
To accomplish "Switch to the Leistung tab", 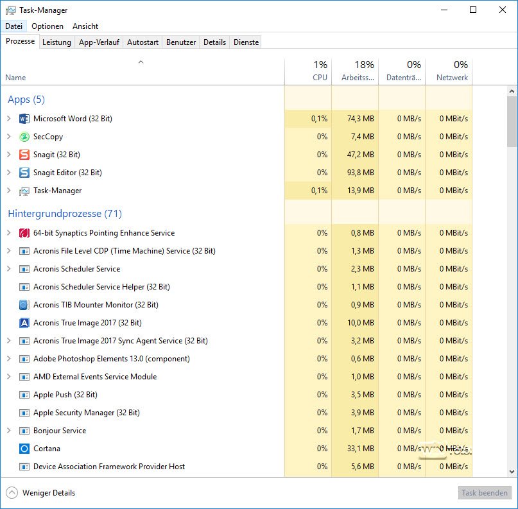I will (x=57, y=42).
